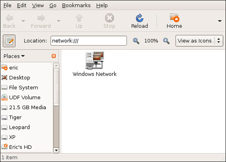Click the sidebar scrollbar down arrow
Screen dimensions: 226x162
[x=56, y=151]
